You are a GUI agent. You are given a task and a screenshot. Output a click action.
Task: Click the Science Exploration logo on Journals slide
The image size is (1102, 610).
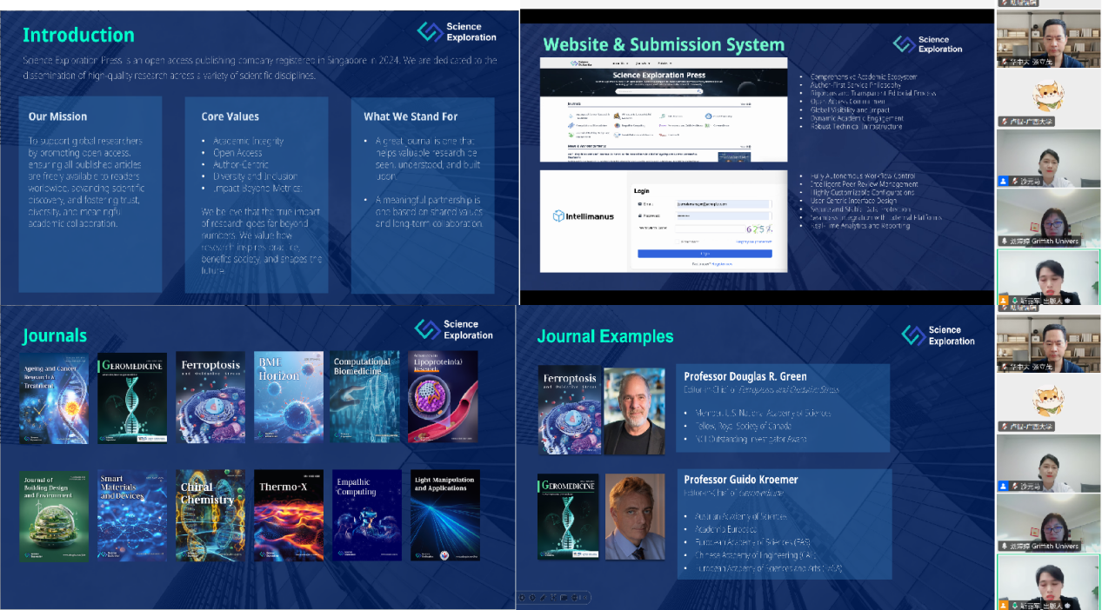[453, 329]
